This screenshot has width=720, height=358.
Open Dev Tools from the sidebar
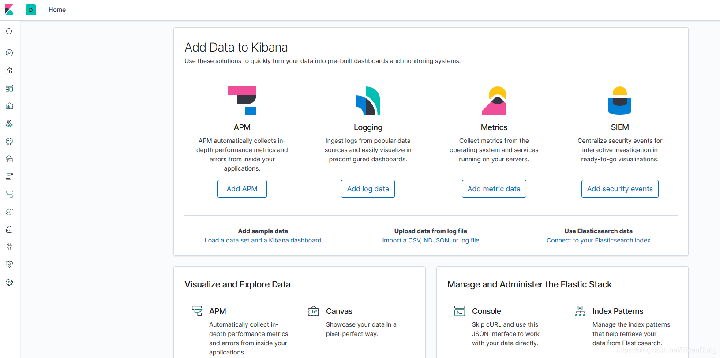pyautogui.click(x=9, y=247)
